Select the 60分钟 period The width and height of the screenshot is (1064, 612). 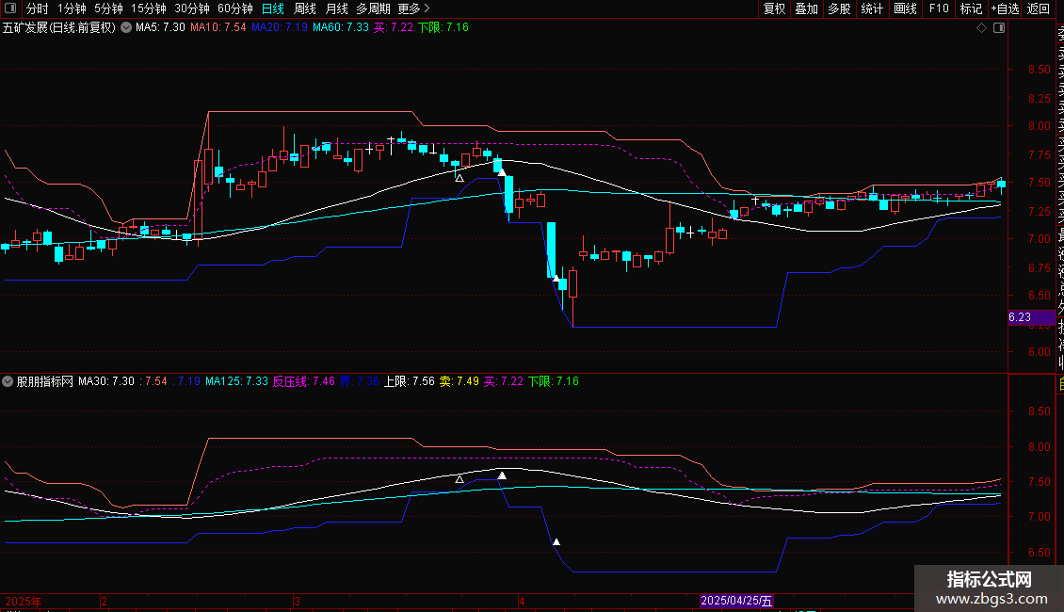coord(235,8)
